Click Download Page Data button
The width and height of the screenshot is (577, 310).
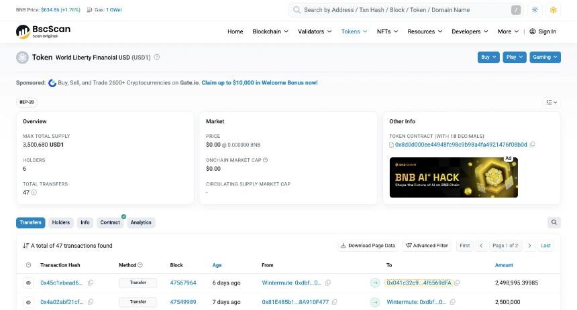pos(368,246)
